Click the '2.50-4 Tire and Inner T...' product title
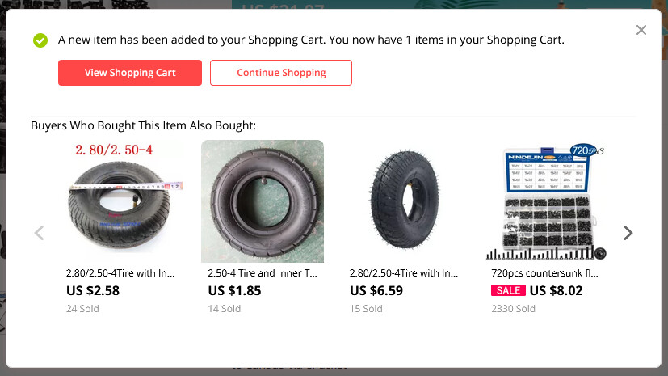The image size is (668, 376). (x=263, y=273)
